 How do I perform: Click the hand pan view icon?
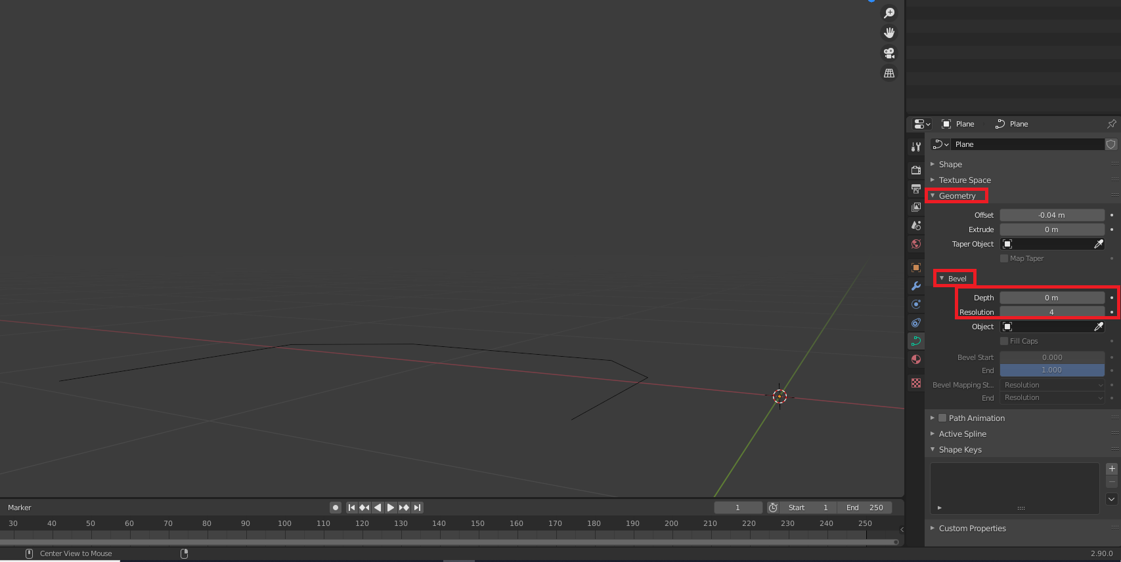point(889,33)
